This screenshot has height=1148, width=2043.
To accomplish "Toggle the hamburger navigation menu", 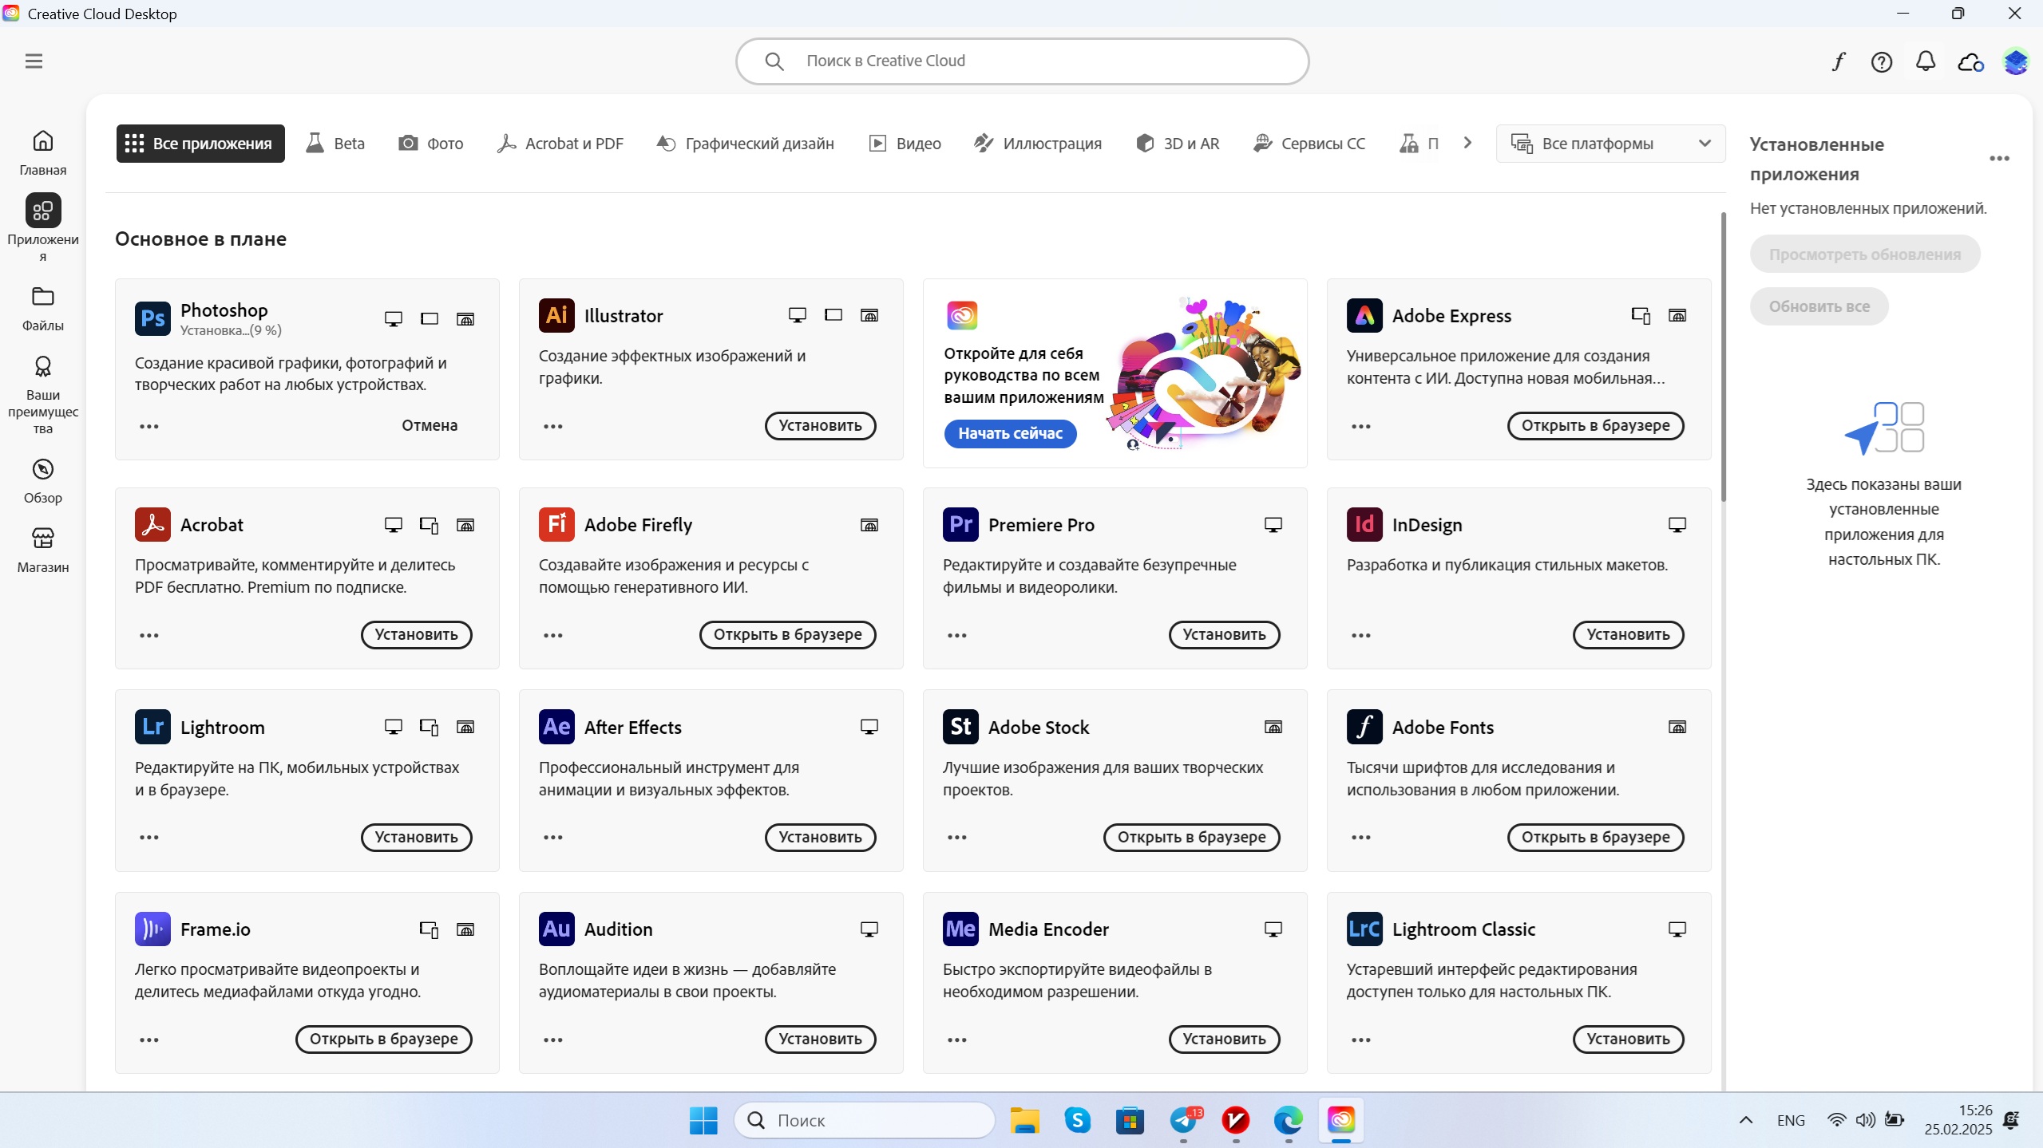I will pos(34,61).
